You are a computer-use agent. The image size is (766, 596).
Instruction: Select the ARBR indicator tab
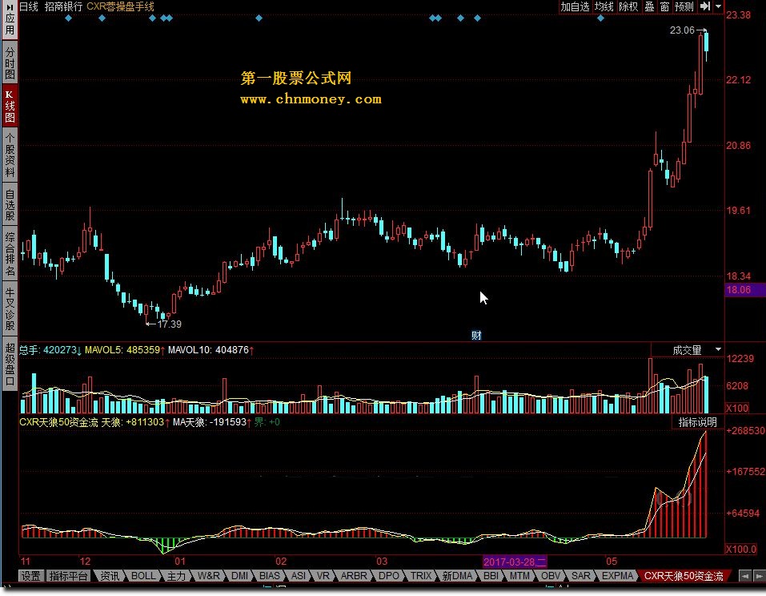click(354, 576)
